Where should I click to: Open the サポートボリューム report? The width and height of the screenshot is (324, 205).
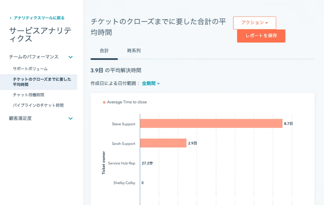tap(30, 69)
